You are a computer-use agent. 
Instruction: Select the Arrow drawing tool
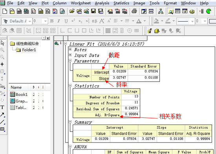point(2,114)
